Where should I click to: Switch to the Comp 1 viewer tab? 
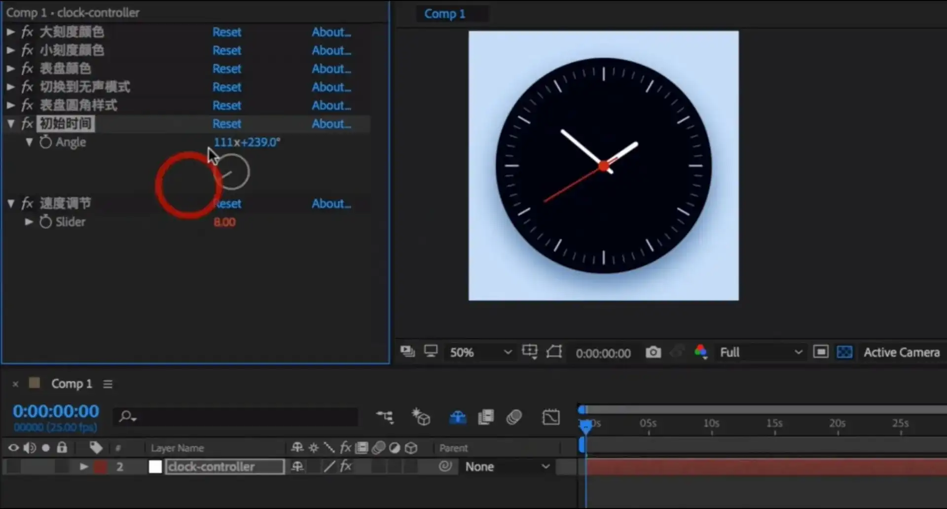tap(444, 14)
